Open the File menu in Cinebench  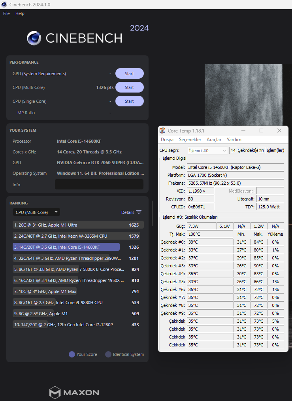tap(6, 13)
